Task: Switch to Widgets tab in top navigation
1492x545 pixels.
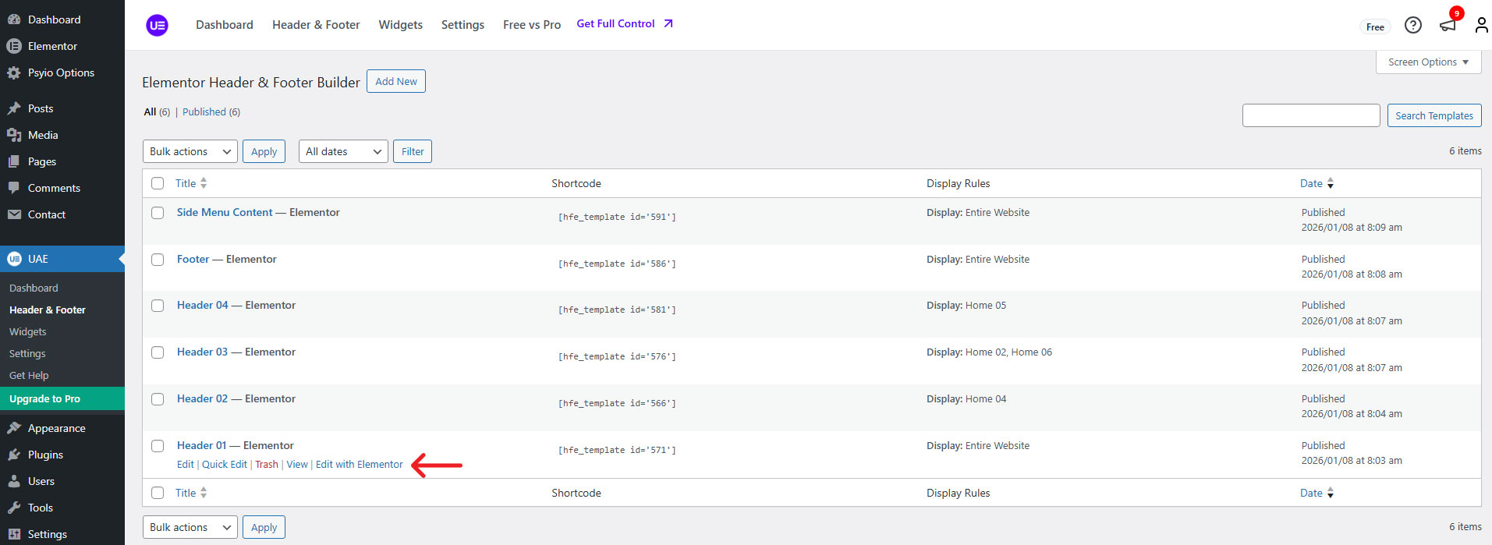Action: click(x=400, y=25)
